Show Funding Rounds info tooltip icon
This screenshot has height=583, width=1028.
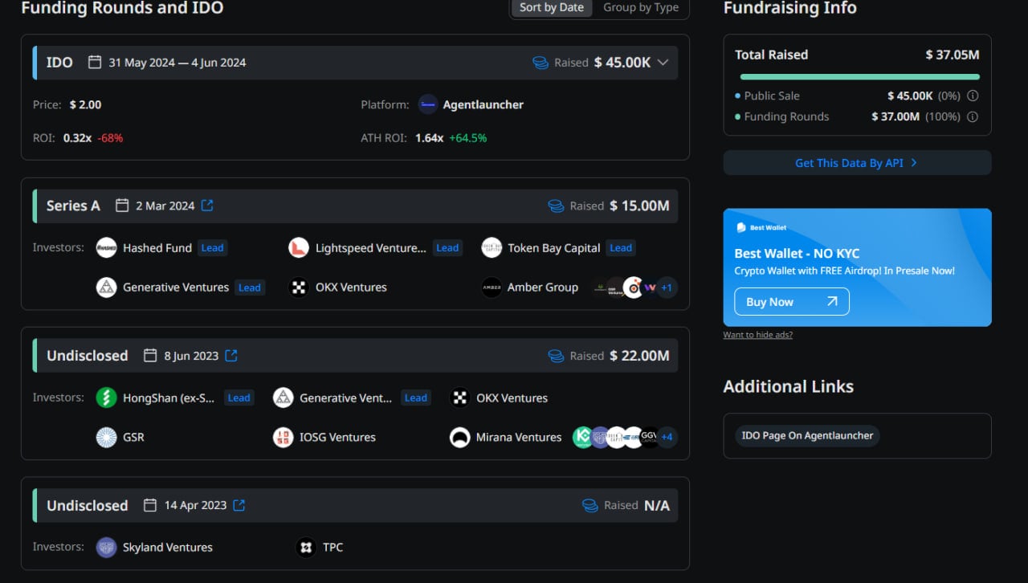pos(973,116)
